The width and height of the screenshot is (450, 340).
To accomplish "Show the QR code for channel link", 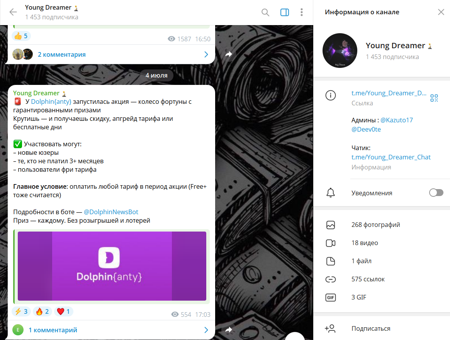I will coord(434,98).
